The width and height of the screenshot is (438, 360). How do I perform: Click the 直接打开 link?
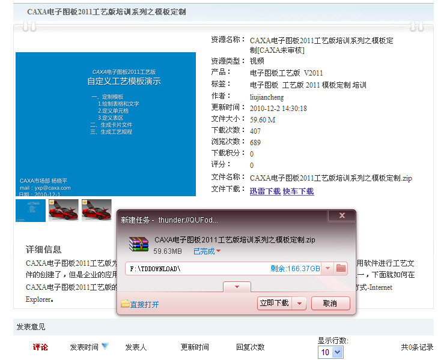click(x=144, y=304)
